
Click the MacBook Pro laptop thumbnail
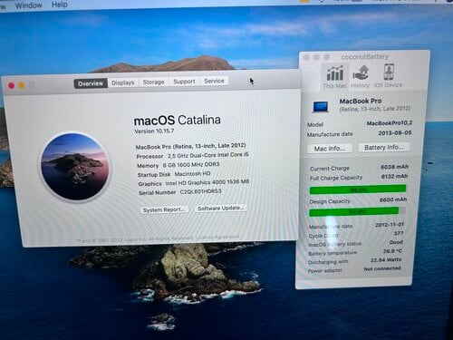(x=321, y=107)
